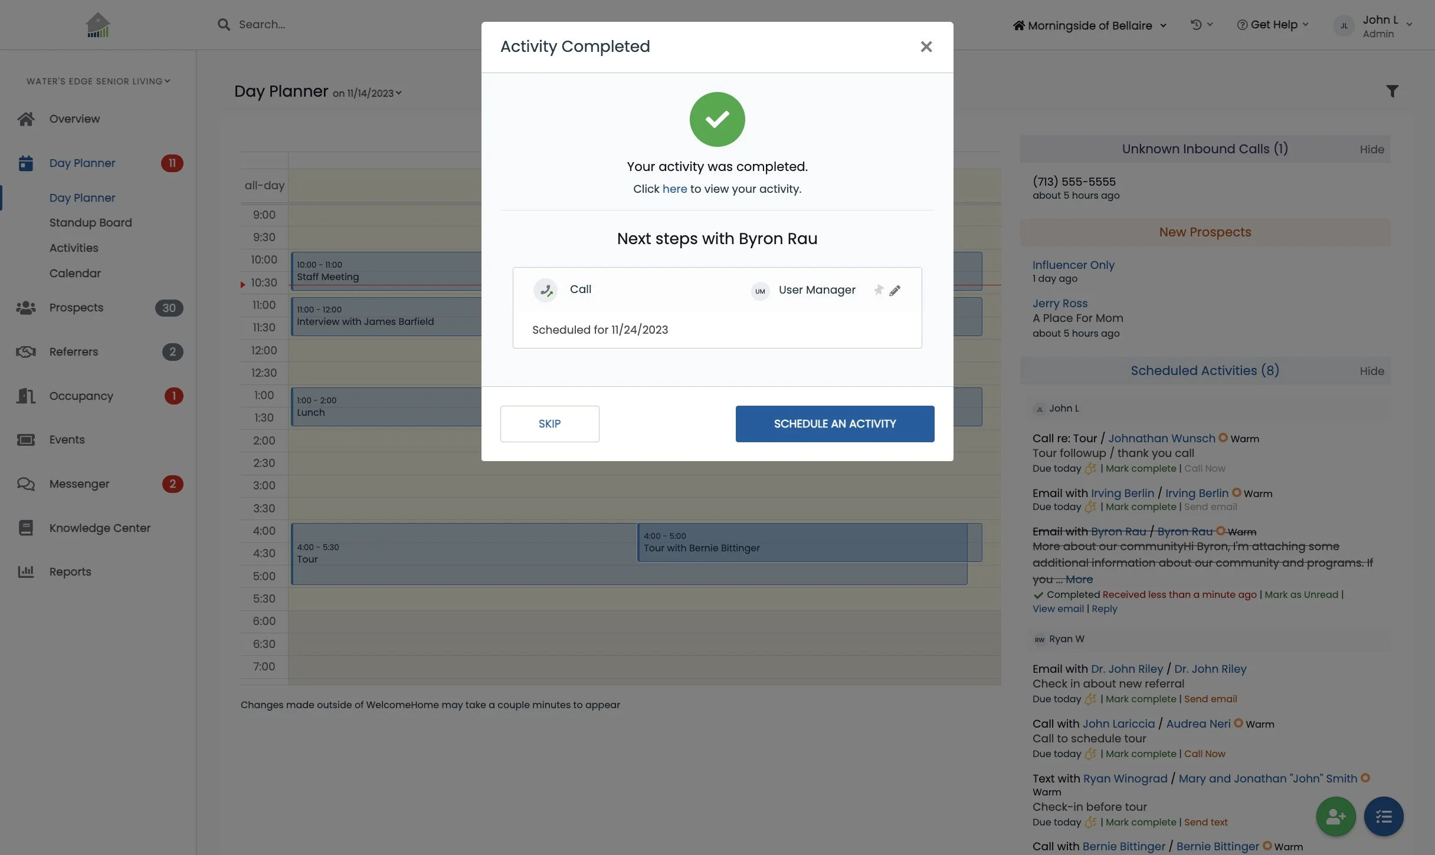
Task: Hide the Unknown Inbound Calls section
Action: click(x=1371, y=150)
